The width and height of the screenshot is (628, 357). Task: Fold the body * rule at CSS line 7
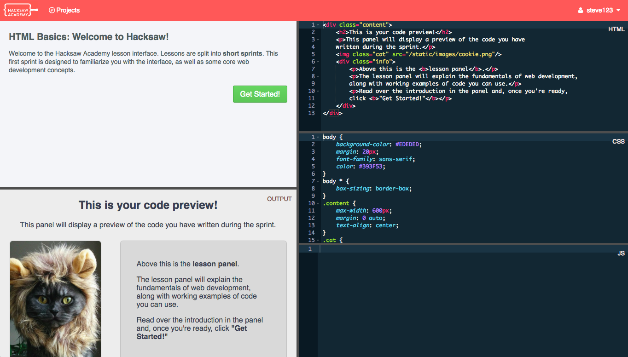click(318, 181)
